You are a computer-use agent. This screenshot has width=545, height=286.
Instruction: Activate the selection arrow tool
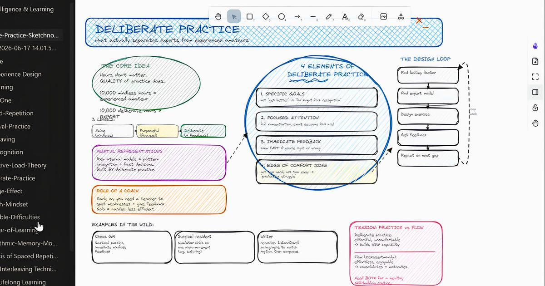[234, 17]
